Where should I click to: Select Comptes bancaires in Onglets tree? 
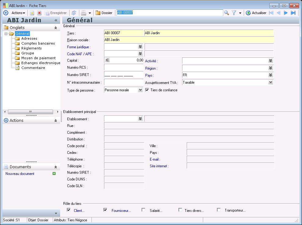38,43
